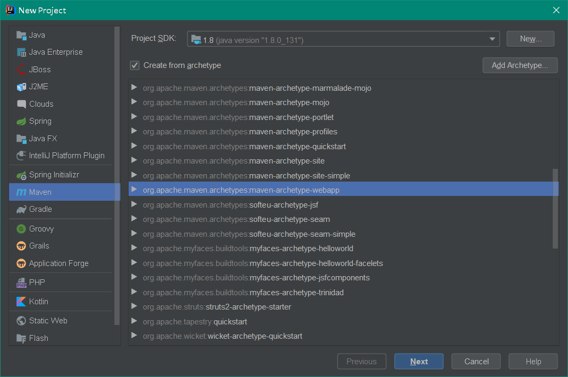Click the IntelliJ Platform Plugin icon
This screenshot has height=377, width=568.
point(21,156)
